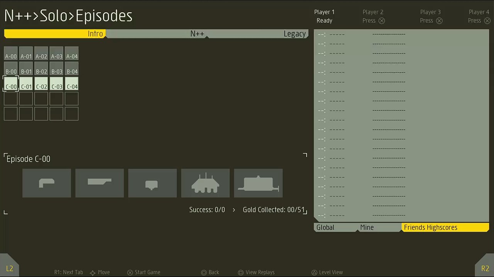Select the Friends Highscores tab
The image size is (494, 277).
[445, 227]
